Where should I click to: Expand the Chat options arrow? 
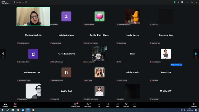102,104
